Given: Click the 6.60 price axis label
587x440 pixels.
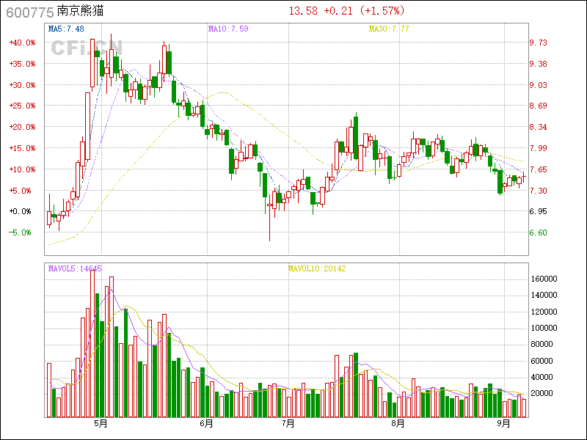Looking at the screenshot, I should (539, 232).
